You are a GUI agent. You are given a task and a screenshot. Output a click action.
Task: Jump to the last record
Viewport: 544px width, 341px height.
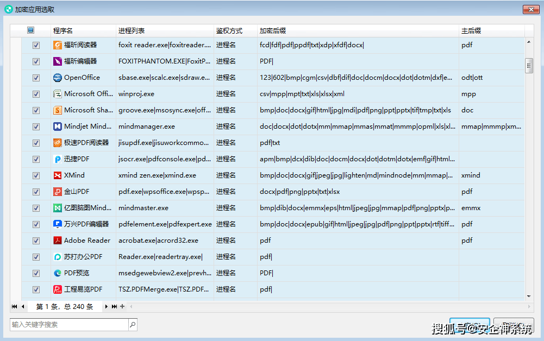pyautogui.click(x=114, y=306)
